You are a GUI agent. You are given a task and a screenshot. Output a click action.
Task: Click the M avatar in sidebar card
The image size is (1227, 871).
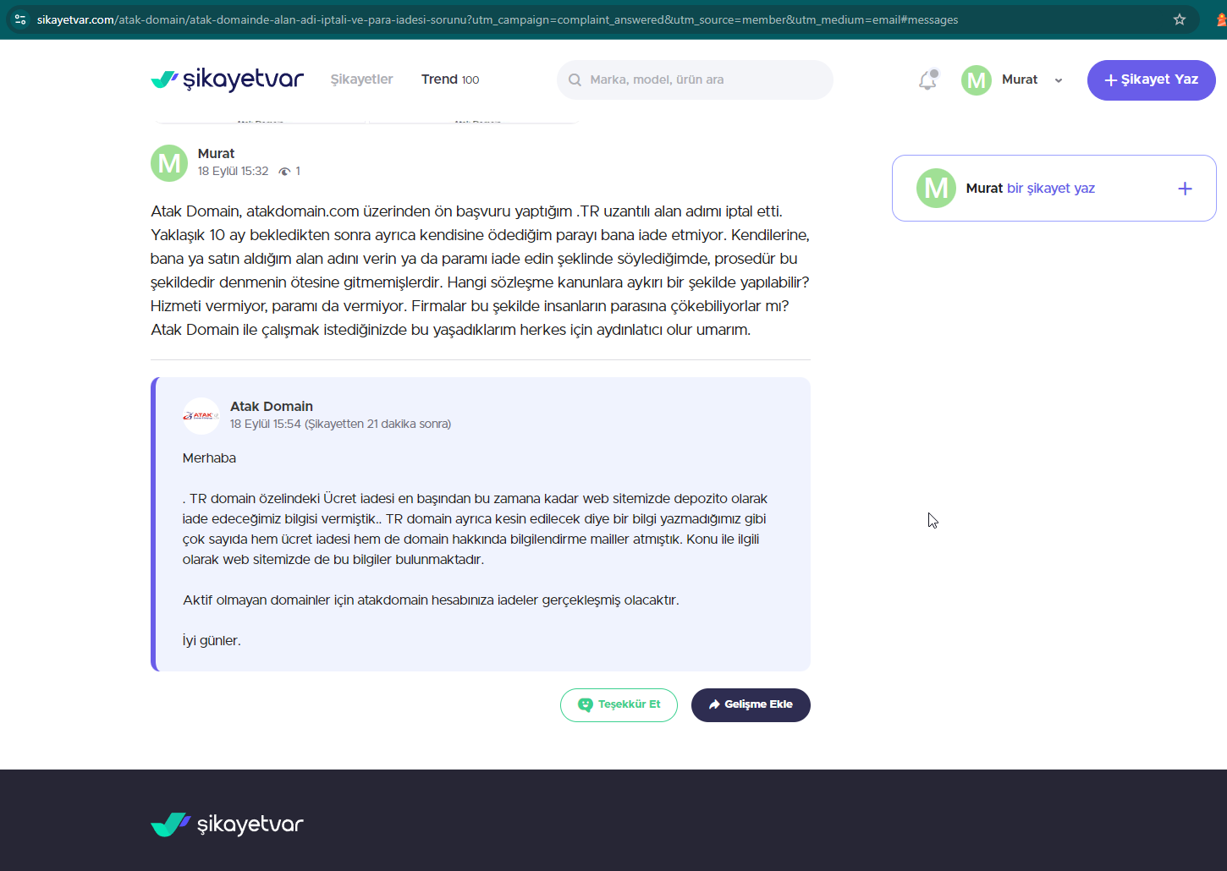pyautogui.click(x=936, y=188)
